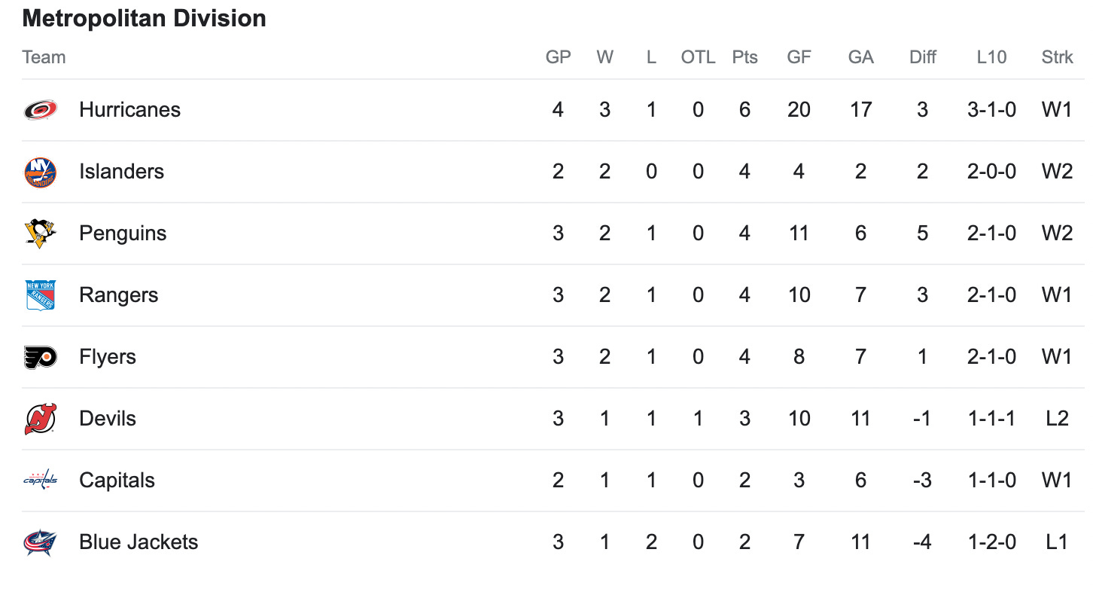The image size is (1093, 589).
Task: Click the OTL column header
Action: [698, 57]
